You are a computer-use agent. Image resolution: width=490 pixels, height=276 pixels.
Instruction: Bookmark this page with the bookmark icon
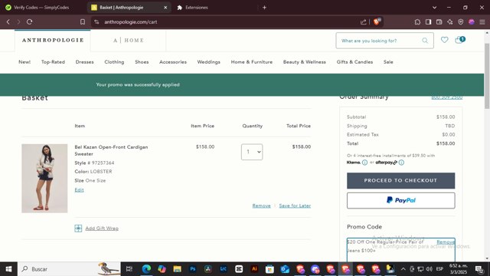[x=83, y=22]
